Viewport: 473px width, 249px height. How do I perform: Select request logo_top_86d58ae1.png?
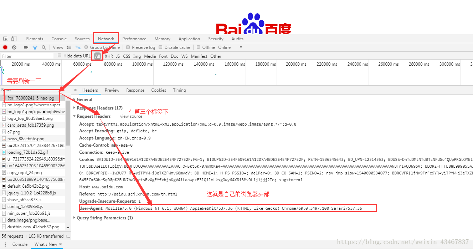(x=32, y=118)
